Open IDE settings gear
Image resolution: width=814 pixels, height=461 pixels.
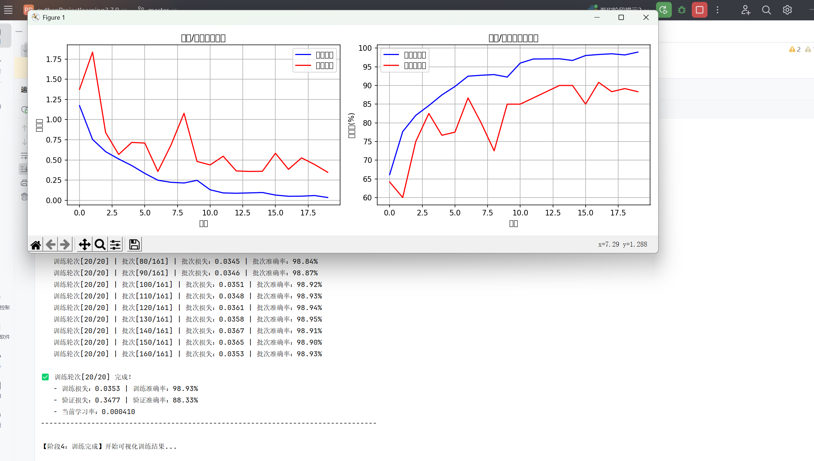(787, 10)
